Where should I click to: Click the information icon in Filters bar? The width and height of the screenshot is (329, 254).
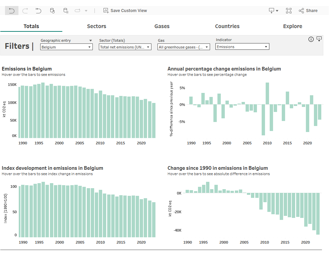tap(311, 39)
